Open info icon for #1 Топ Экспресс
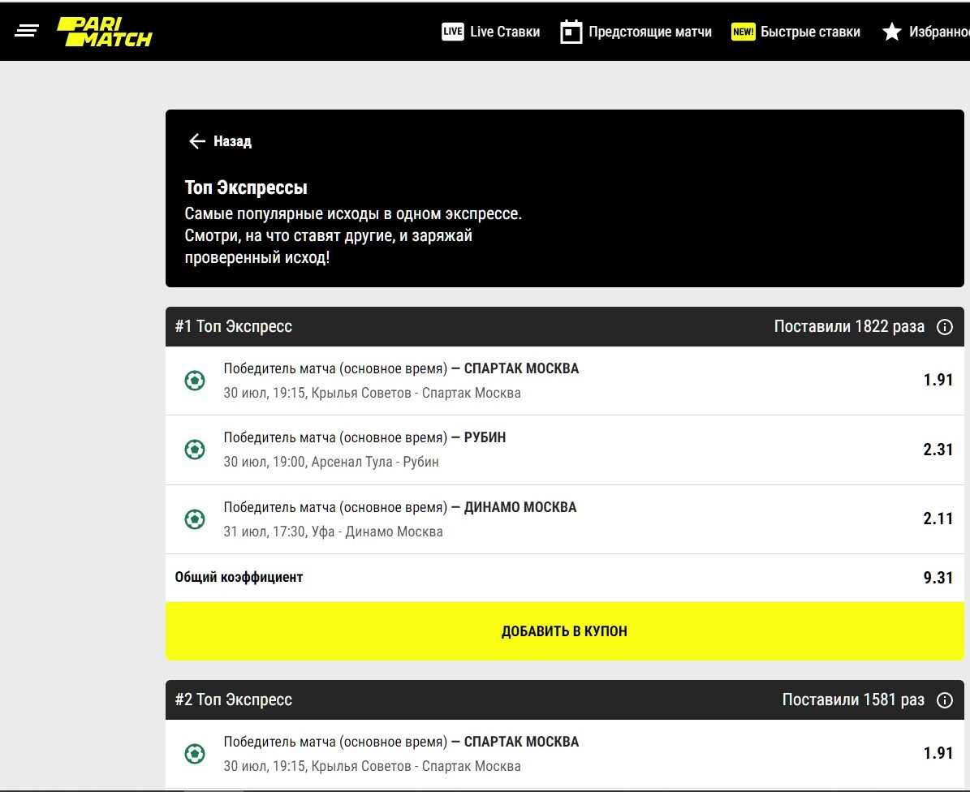Viewport: 970px width, 792px height. 945,326
